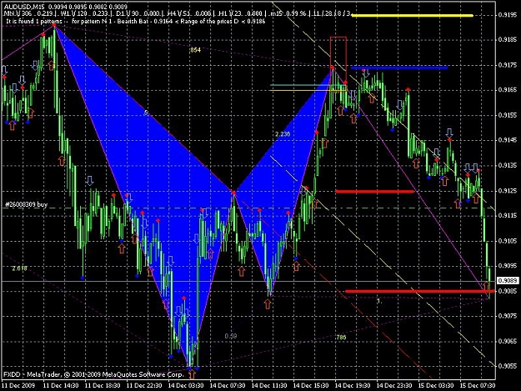Click the '11 Dec 14:30' time axis label
521x391 pixels.
(61, 385)
